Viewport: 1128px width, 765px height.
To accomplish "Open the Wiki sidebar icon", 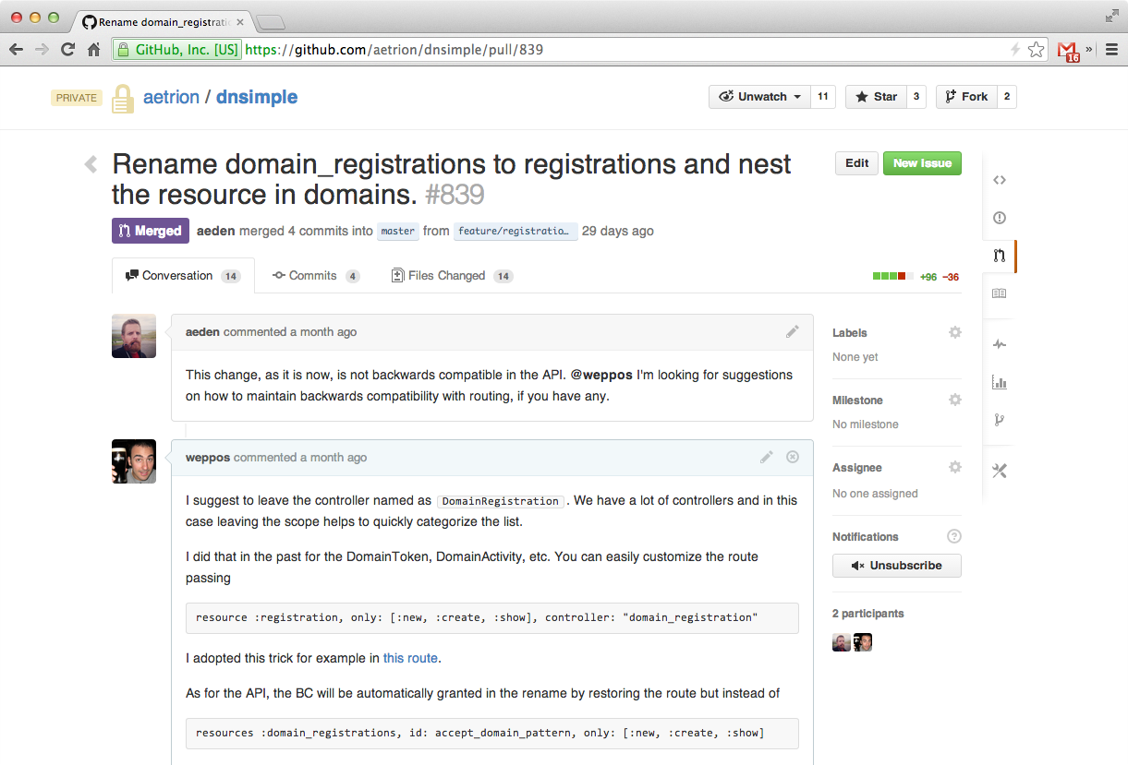I will pyautogui.click(x=1000, y=293).
